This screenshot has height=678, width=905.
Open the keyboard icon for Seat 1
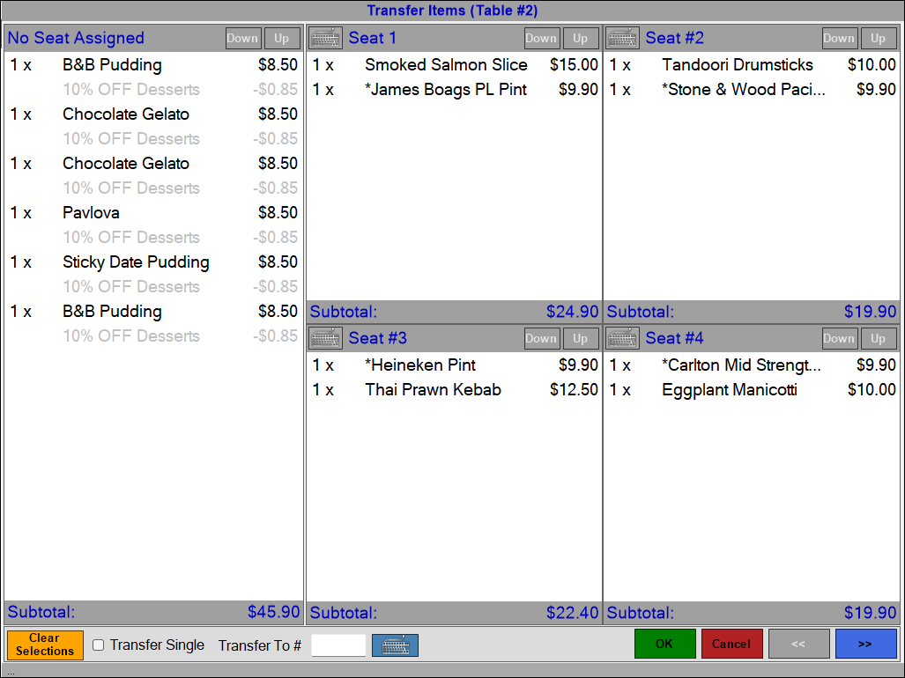coord(325,38)
